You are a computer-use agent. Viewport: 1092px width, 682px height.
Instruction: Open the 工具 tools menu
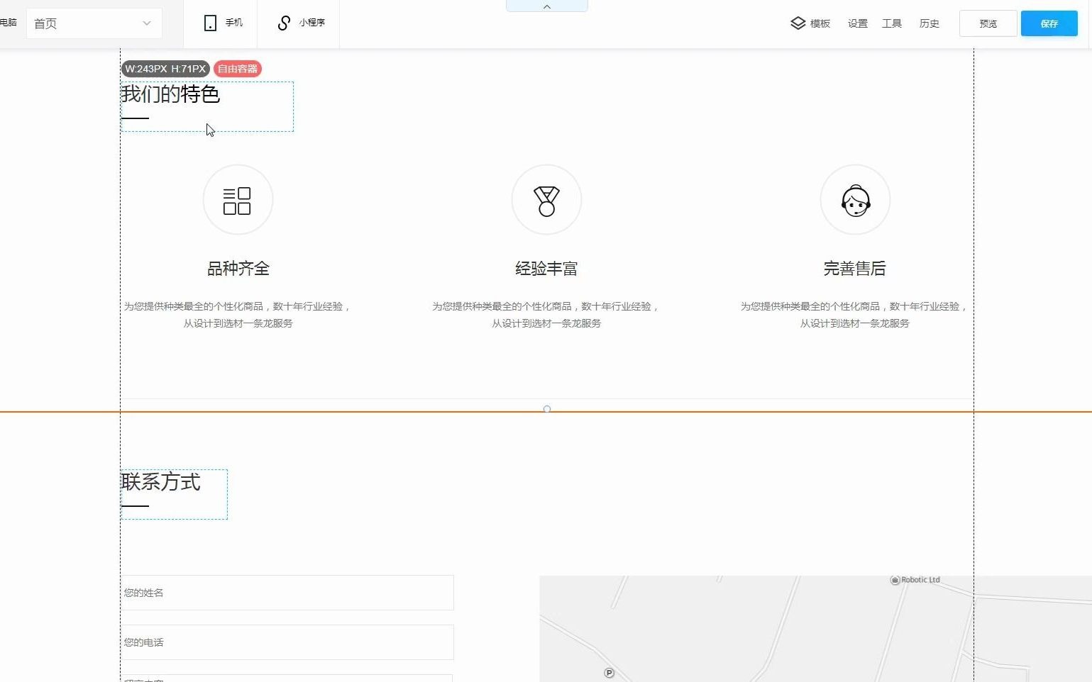pos(892,23)
